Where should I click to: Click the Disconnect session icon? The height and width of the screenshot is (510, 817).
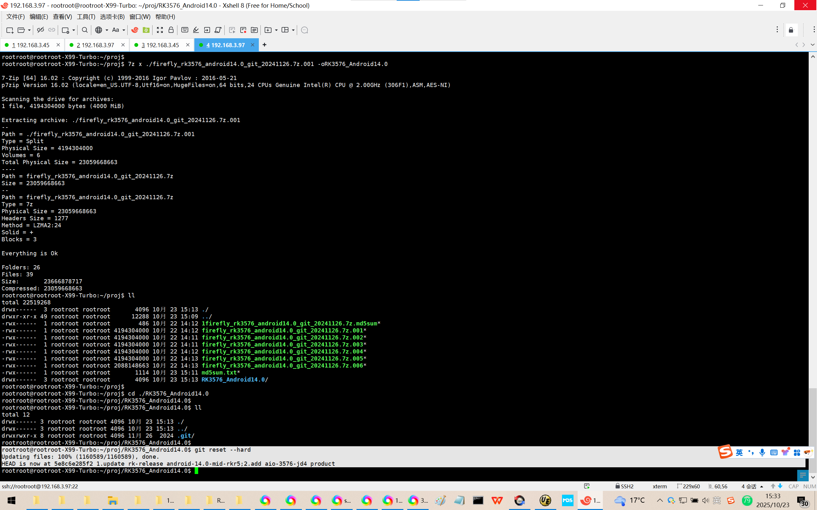point(41,30)
